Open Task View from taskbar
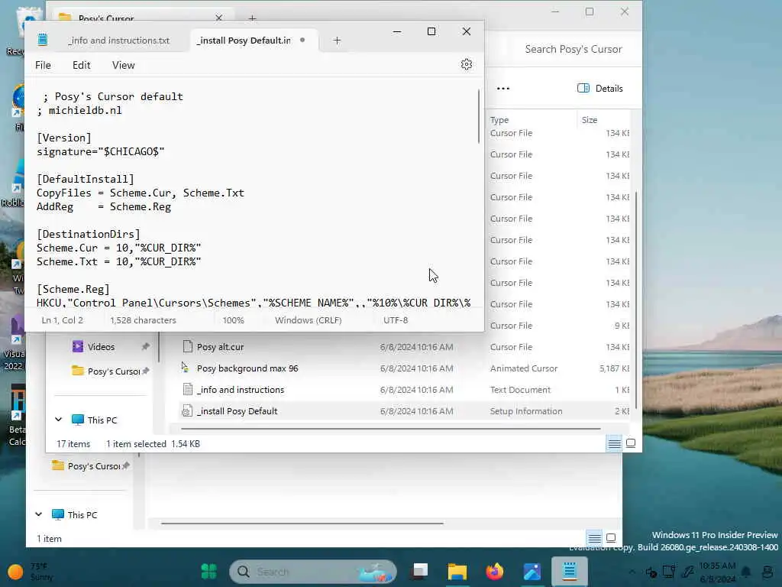Screen dimensions: 782x587 coord(420,572)
